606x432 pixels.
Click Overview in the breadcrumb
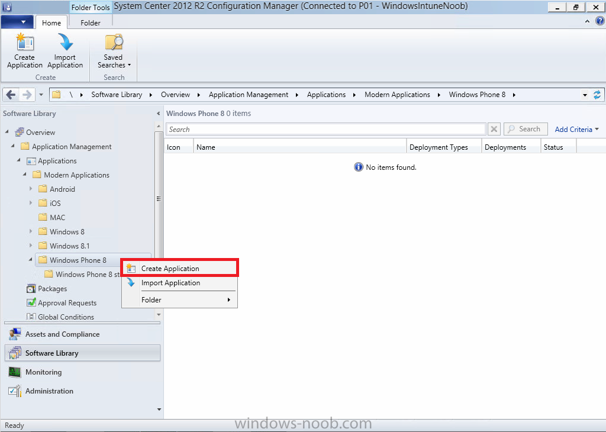click(175, 95)
